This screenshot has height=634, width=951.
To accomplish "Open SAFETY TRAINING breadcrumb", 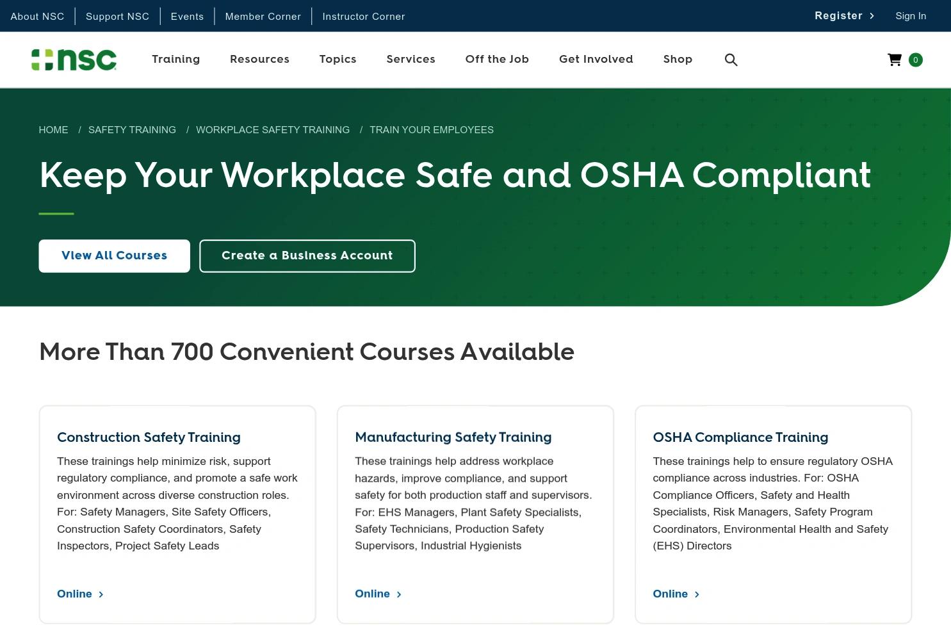I will (x=132, y=130).
